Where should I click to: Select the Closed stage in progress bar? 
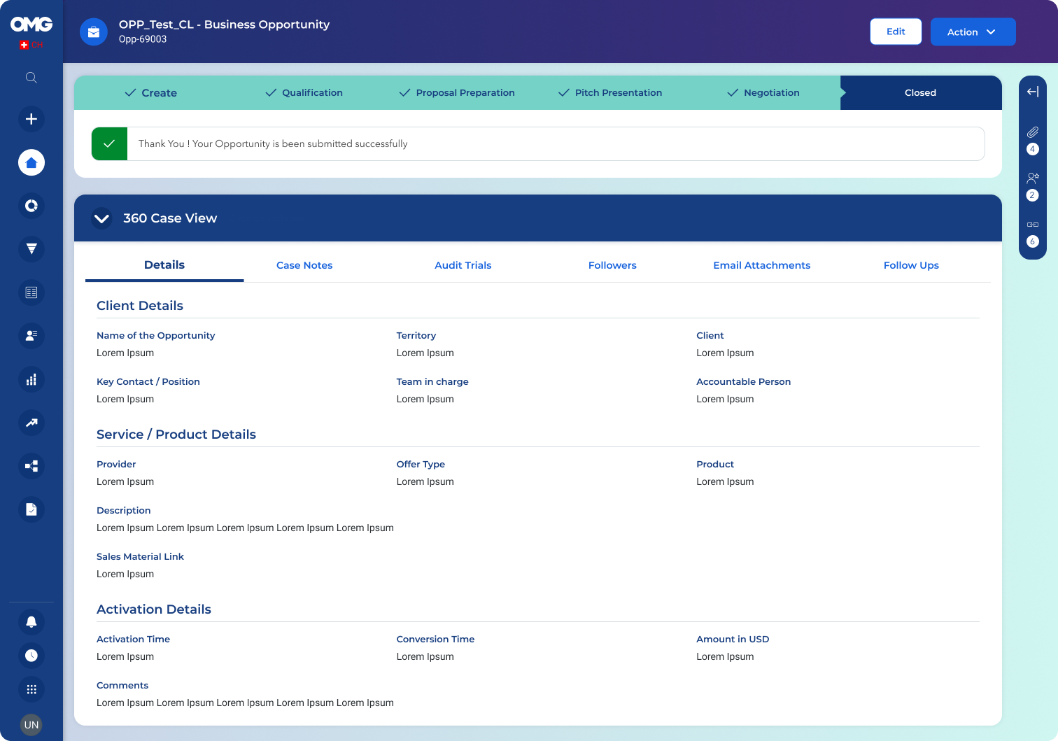[919, 93]
